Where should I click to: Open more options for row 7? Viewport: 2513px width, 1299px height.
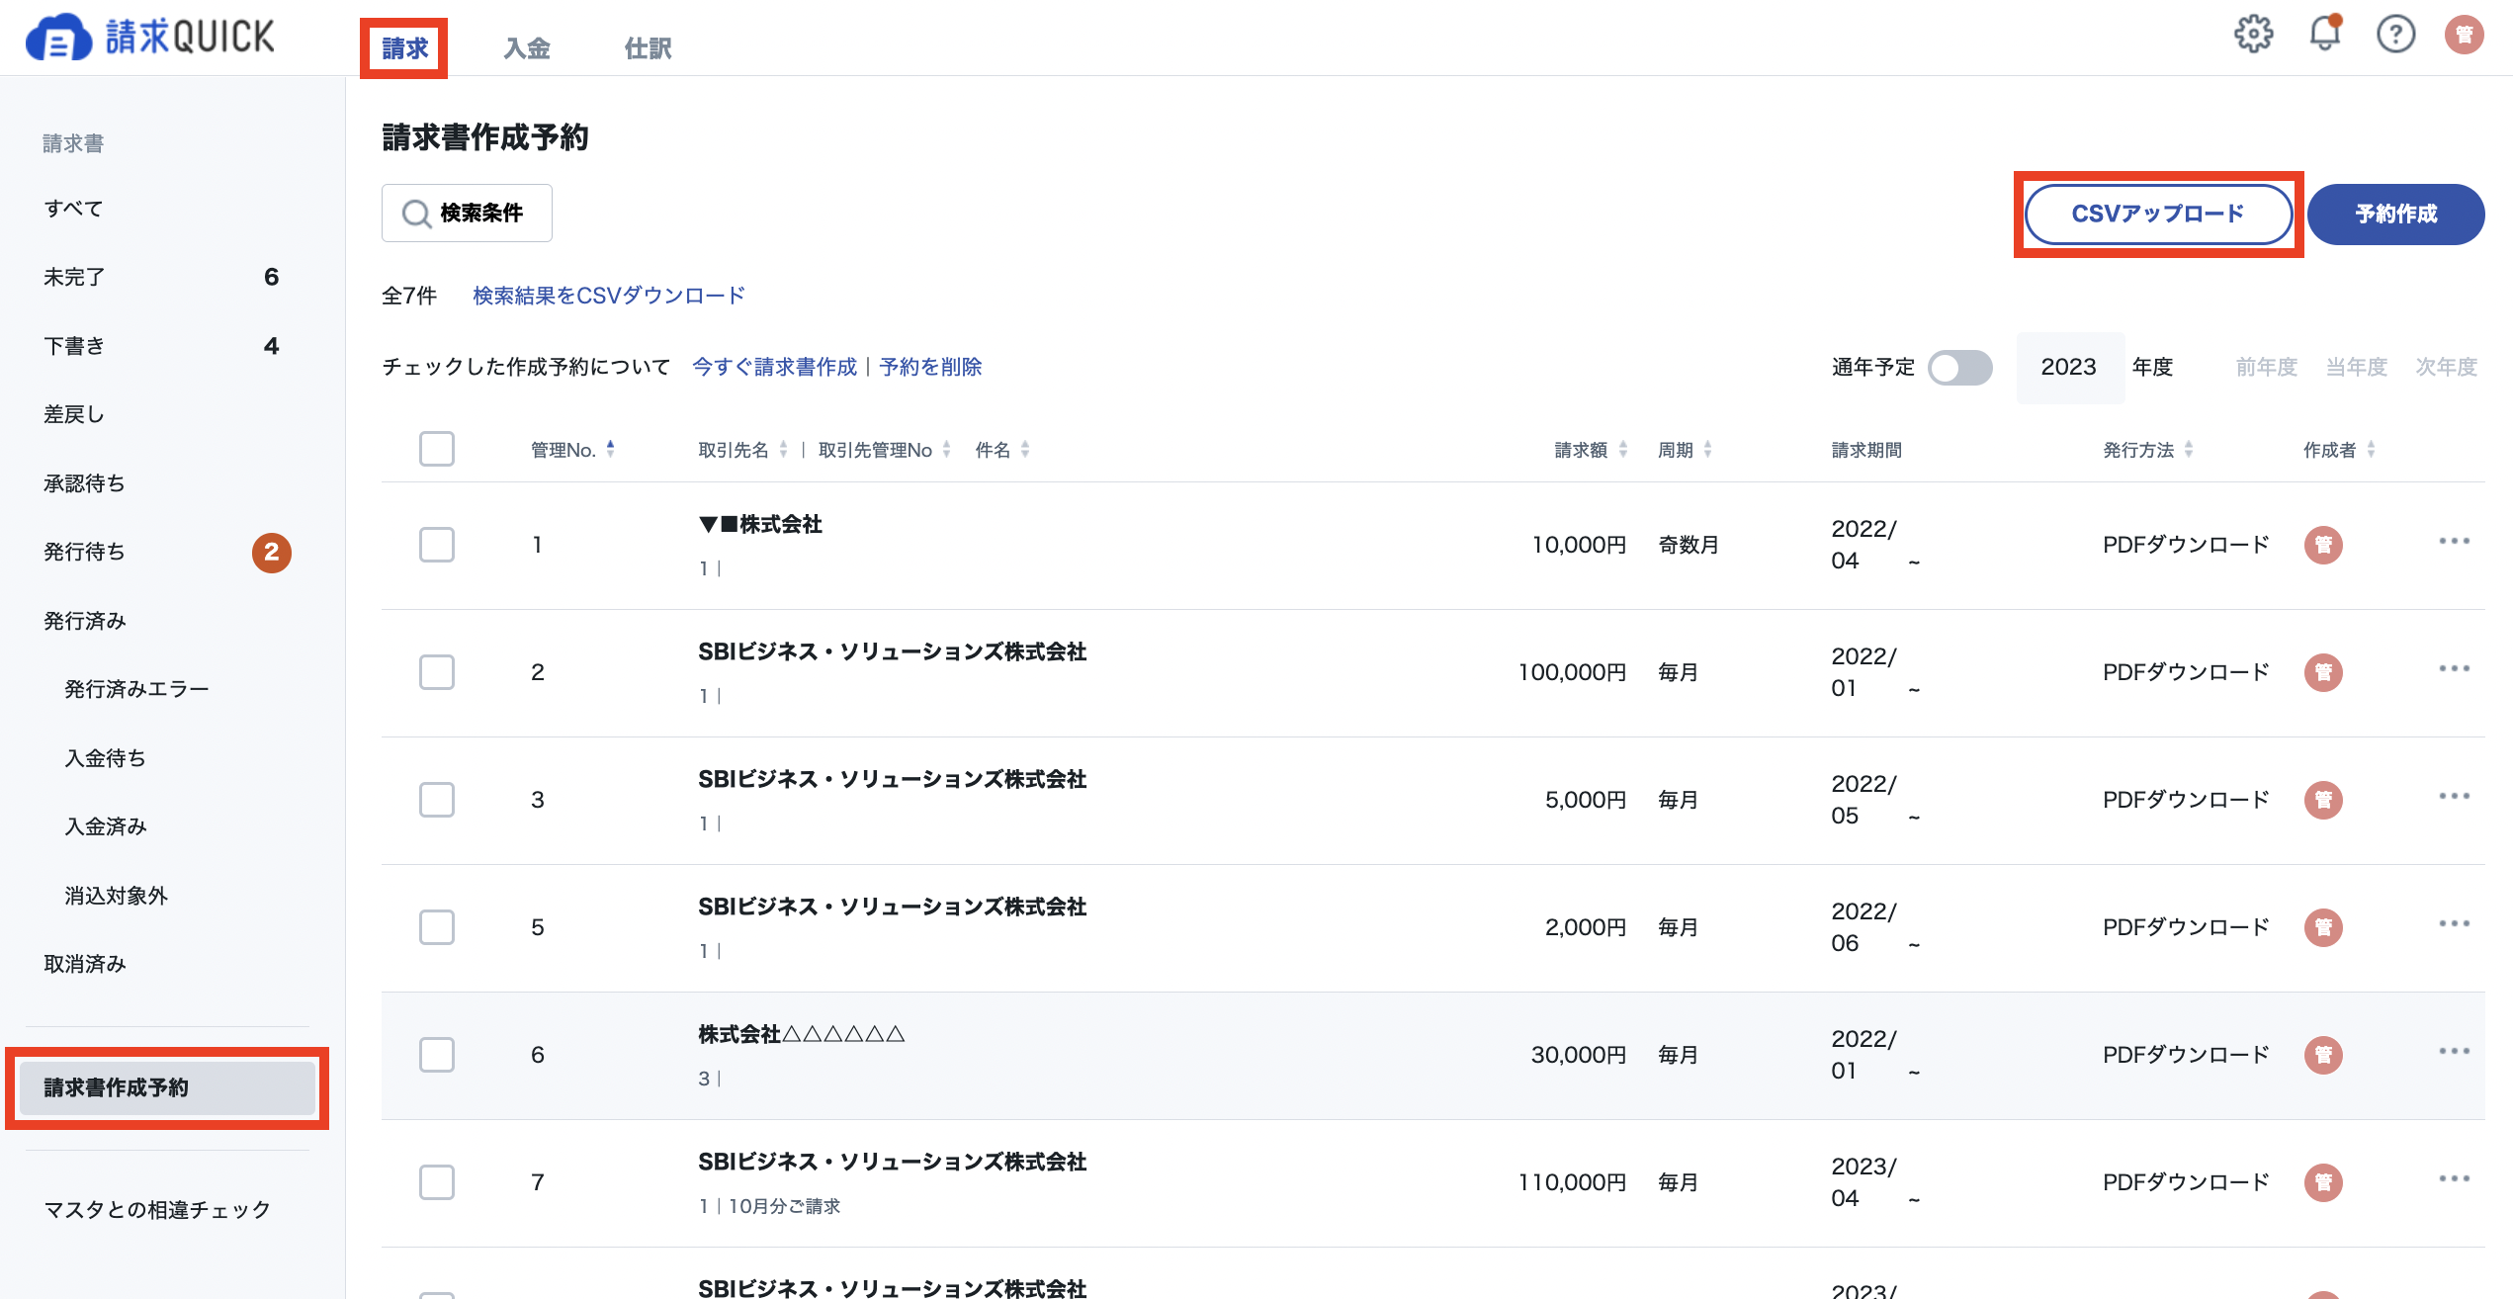(x=2454, y=1179)
